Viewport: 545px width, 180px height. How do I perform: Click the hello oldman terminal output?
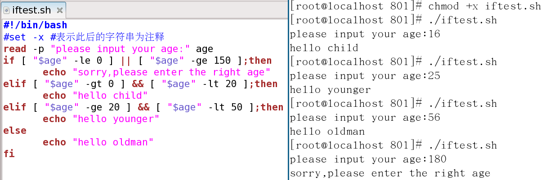pos(327,131)
